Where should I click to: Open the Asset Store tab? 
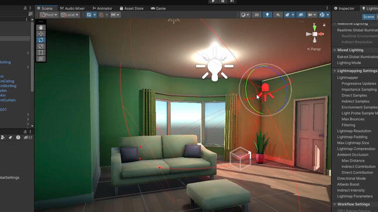(131, 8)
